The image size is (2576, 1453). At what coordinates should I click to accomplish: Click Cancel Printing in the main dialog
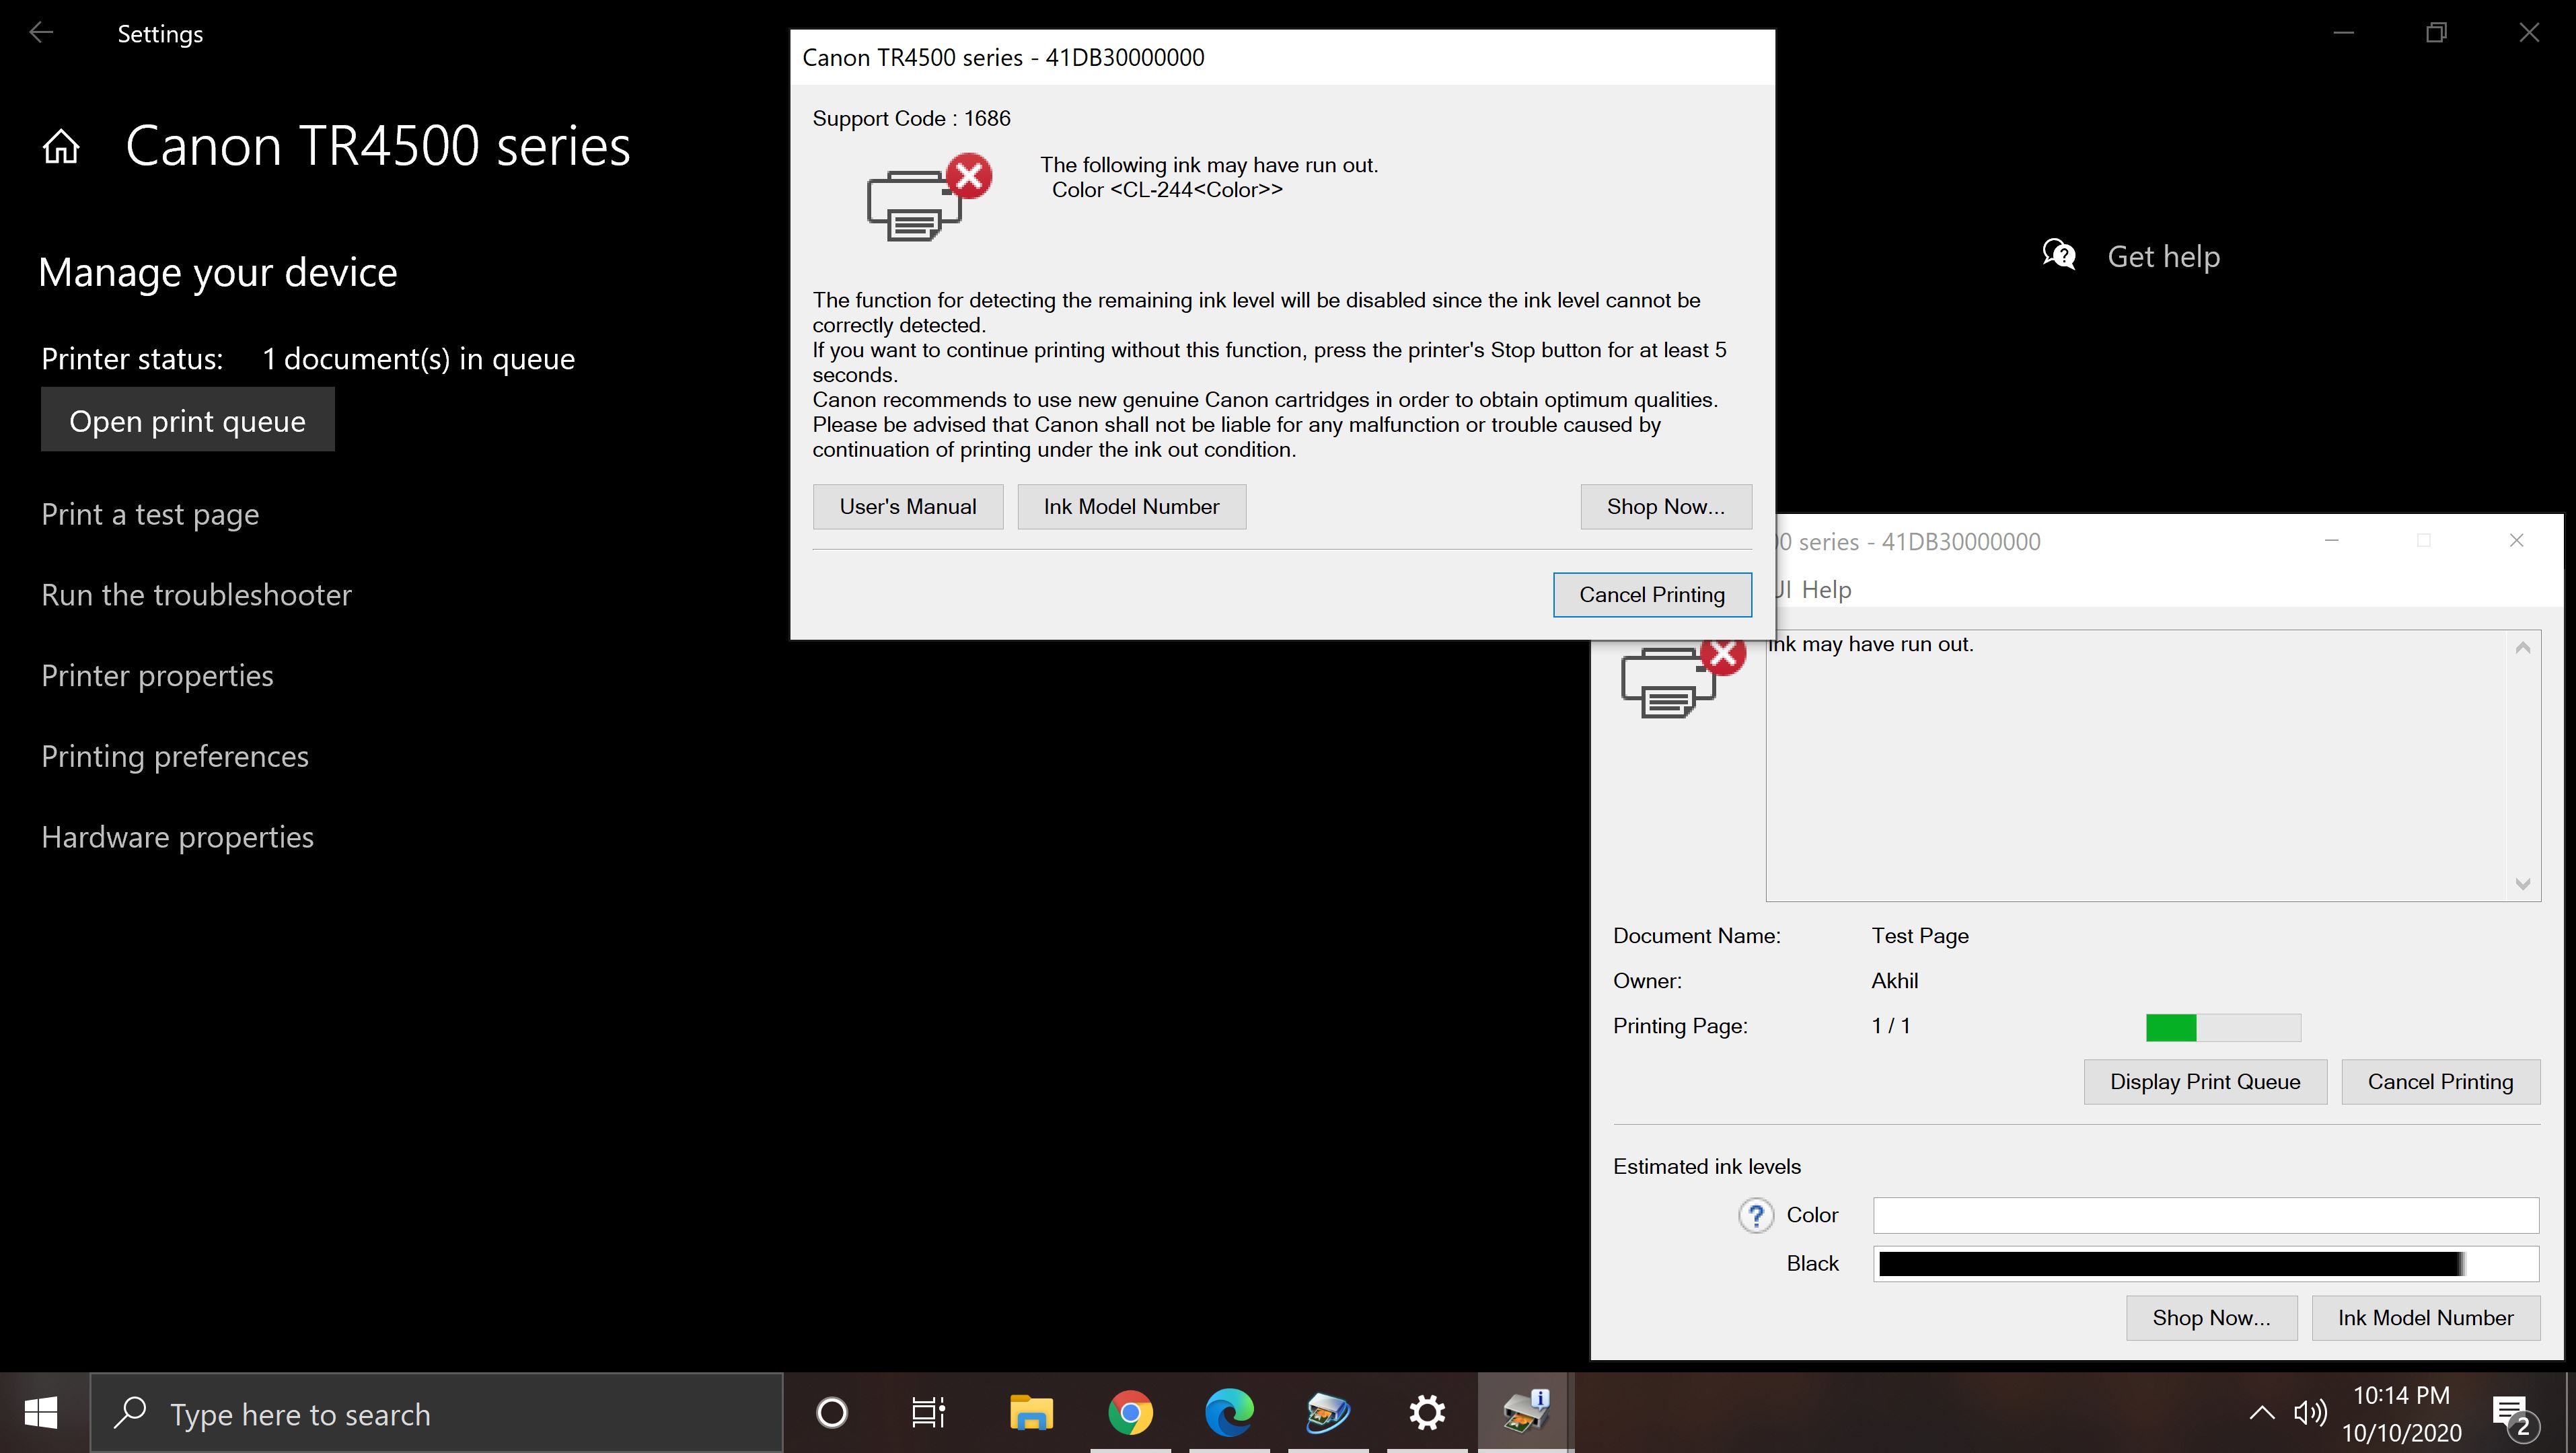[x=1652, y=593]
